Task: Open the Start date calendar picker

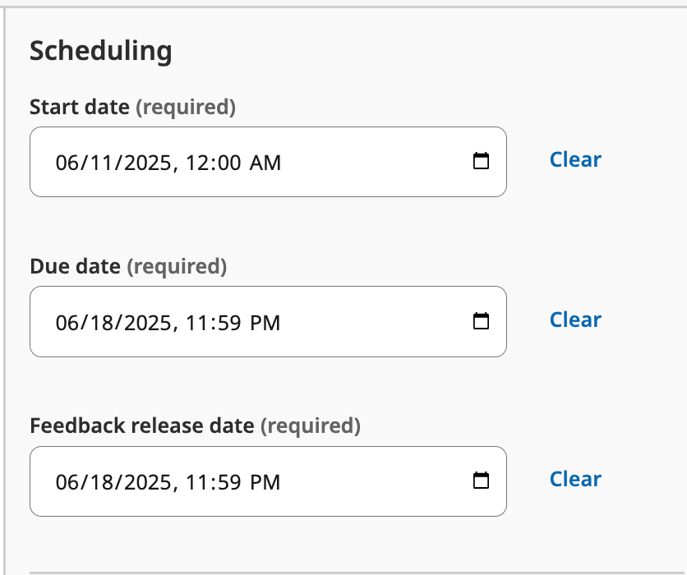Action: (482, 162)
